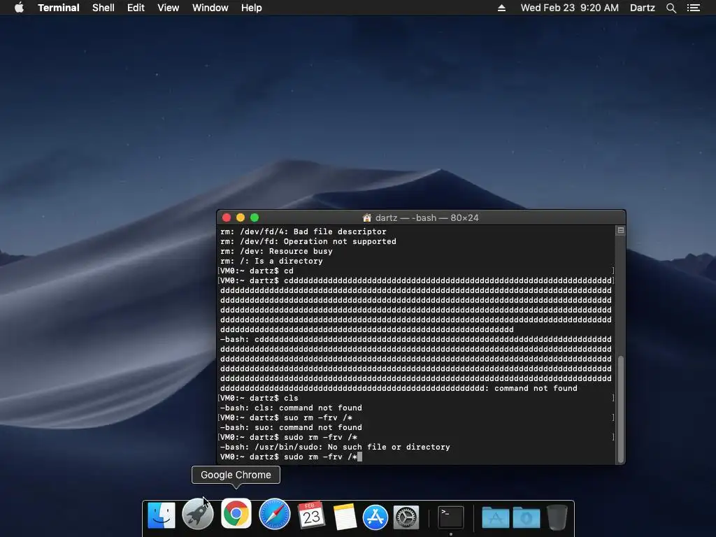Open Calendar showing Feb 23 in Dock
The width and height of the screenshot is (716, 537).
click(311, 515)
